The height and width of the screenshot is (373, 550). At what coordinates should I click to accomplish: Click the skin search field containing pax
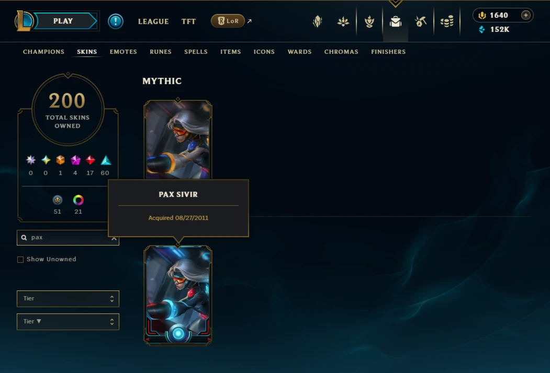tap(68, 238)
